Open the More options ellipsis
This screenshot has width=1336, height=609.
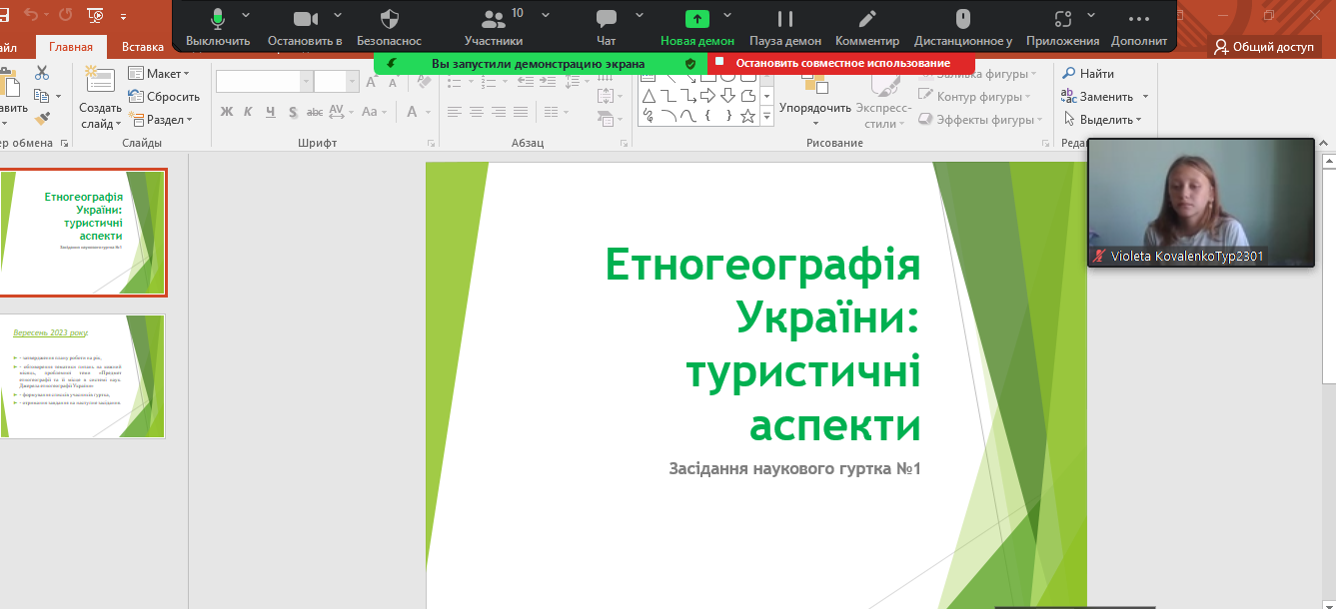(x=1138, y=20)
